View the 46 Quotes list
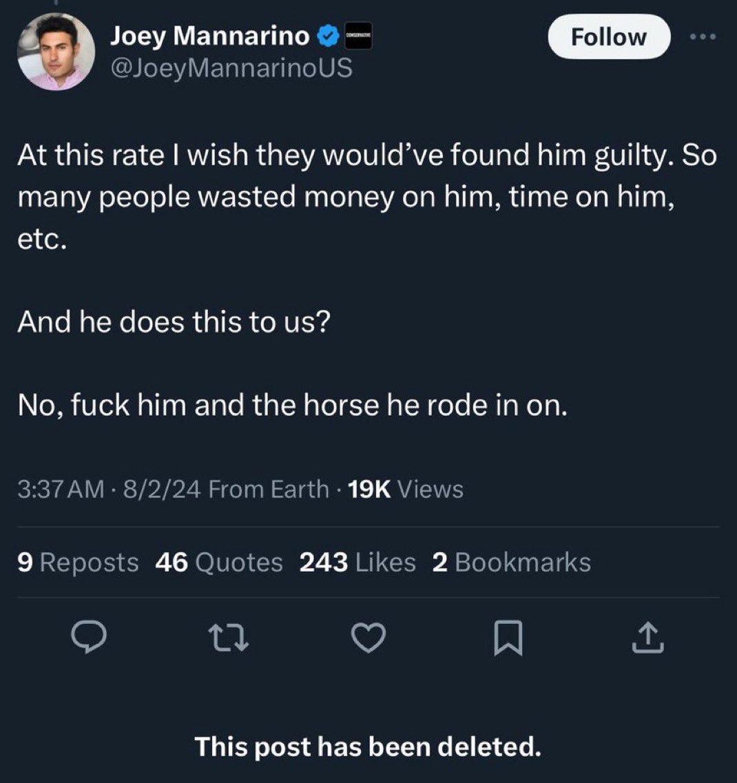 pos(219,563)
